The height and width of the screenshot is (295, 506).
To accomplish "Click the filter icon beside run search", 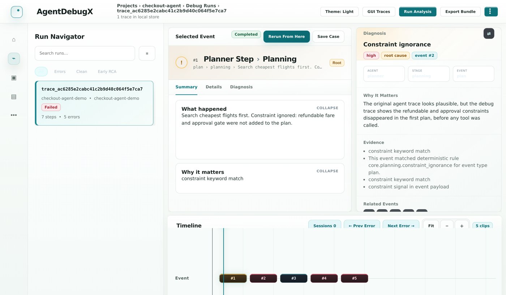I will (x=147, y=53).
